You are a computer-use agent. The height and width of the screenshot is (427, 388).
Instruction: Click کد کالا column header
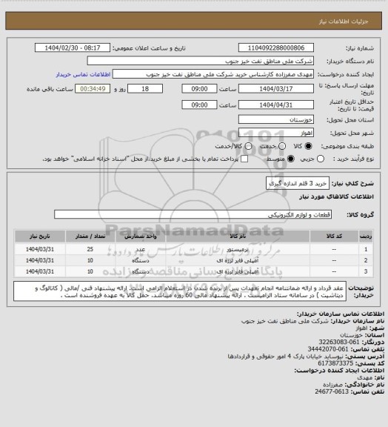click(x=334, y=236)
